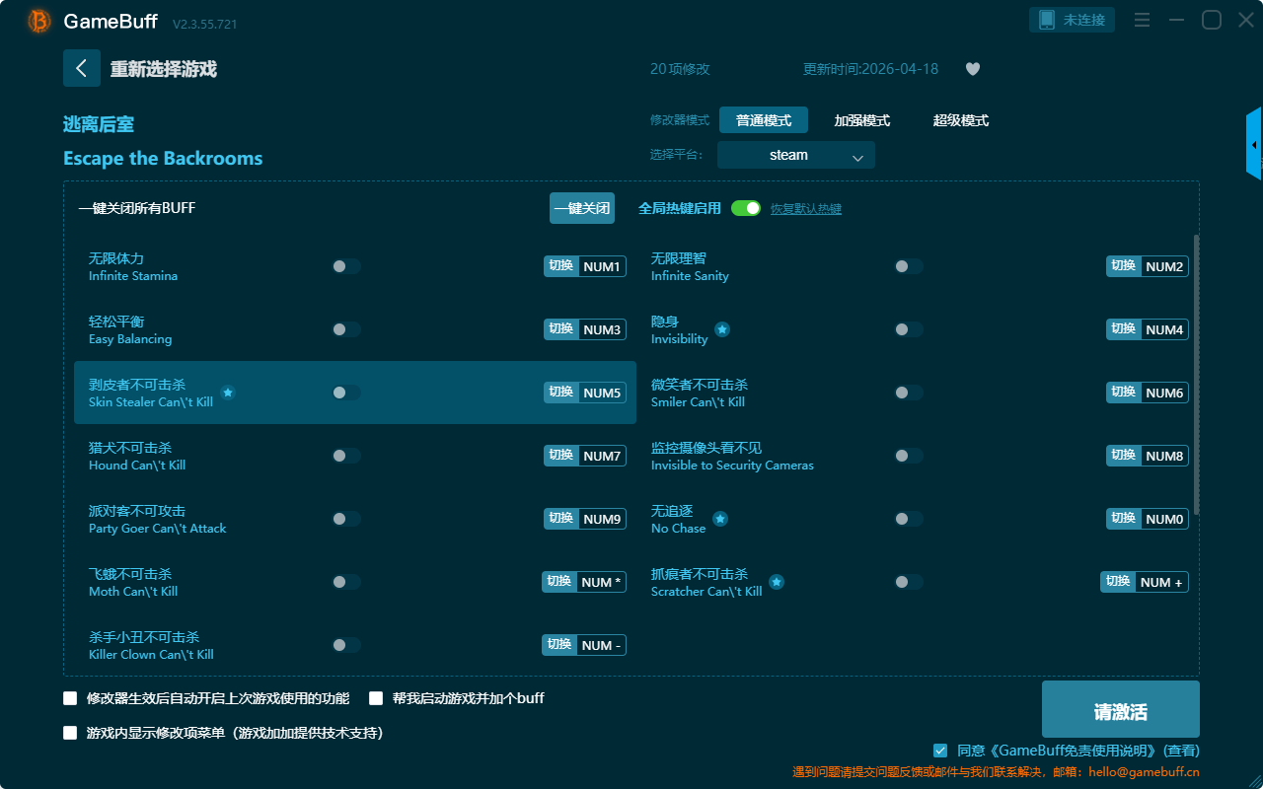Screen dimensions: 1263x789
Task: Go back with the arrow icon
Action: (x=82, y=68)
